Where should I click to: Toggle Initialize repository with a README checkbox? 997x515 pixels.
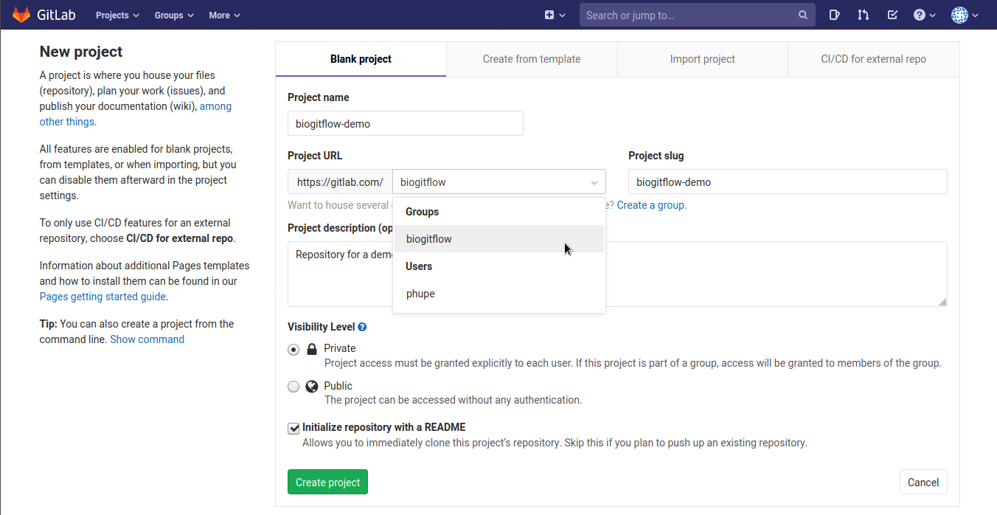coord(293,428)
